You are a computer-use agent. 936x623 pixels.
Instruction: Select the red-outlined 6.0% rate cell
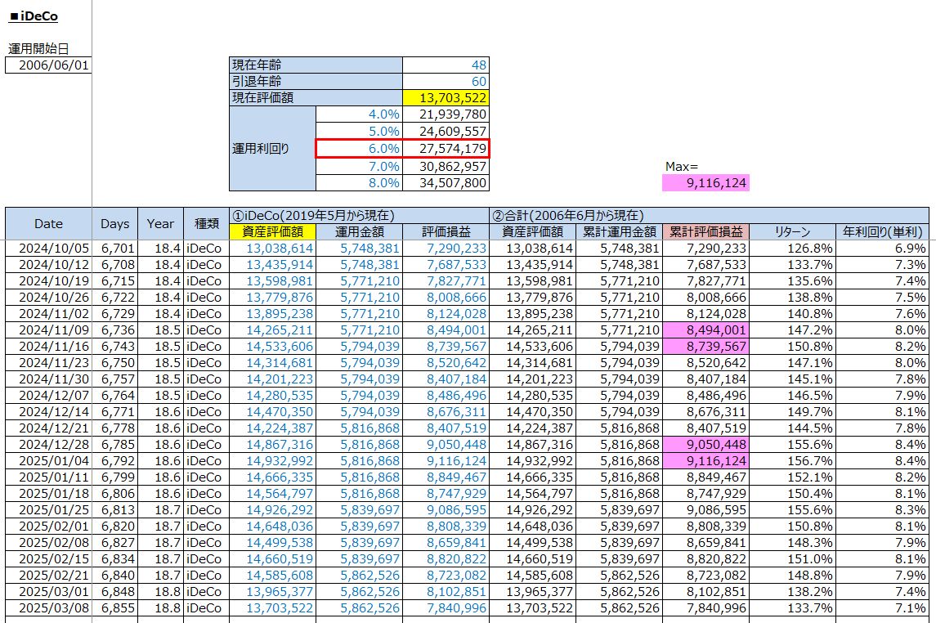tap(359, 148)
